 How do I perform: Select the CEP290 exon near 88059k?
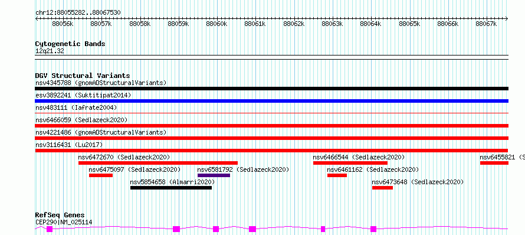pos(176,229)
